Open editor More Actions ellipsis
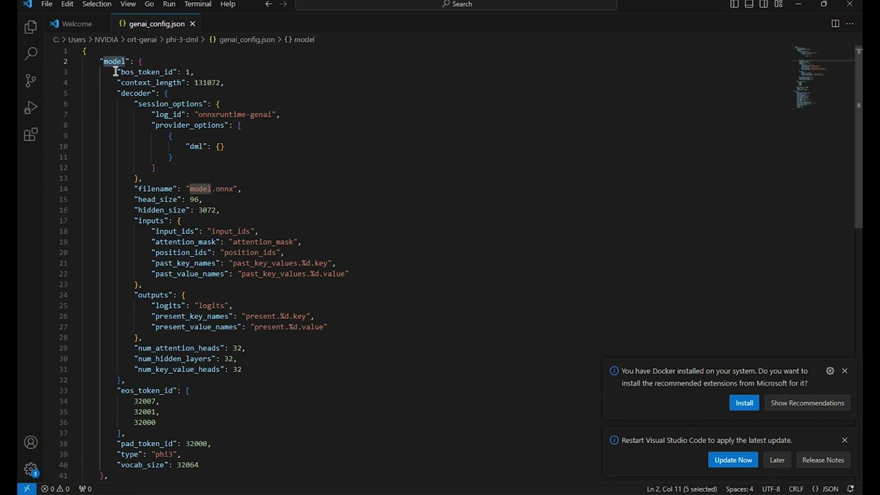Viewport: 880px width, 495px height. click(x=850, y=23)
